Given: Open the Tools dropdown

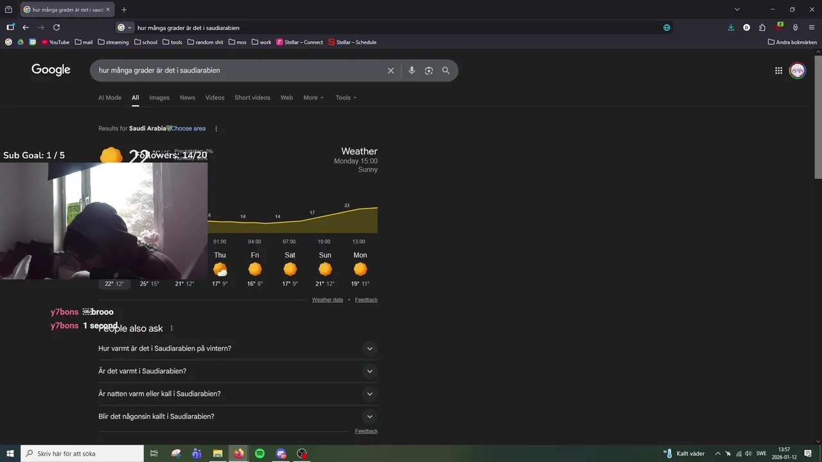Looking at the screenshot, I should pyautogui.click(x=345, y=98).
